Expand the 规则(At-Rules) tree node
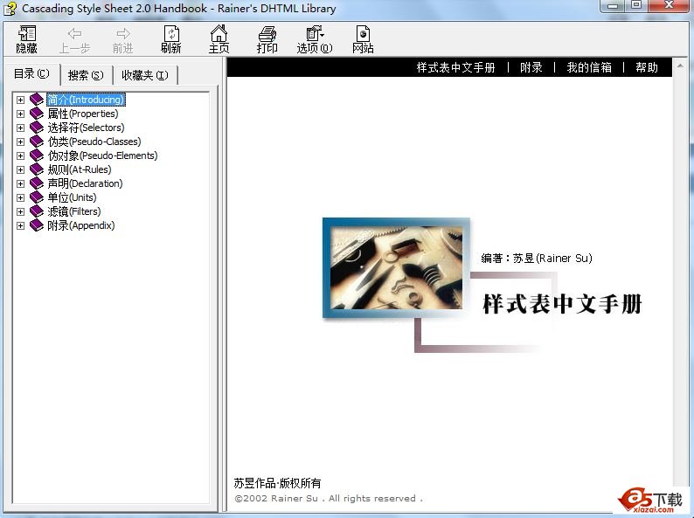The height and width of the screenshot is (518, 694). pyautogui.click(x=20, y=169)
